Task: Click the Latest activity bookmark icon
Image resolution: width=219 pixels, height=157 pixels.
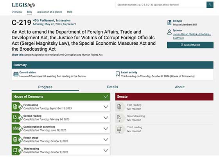Action: tap(118, 74)
